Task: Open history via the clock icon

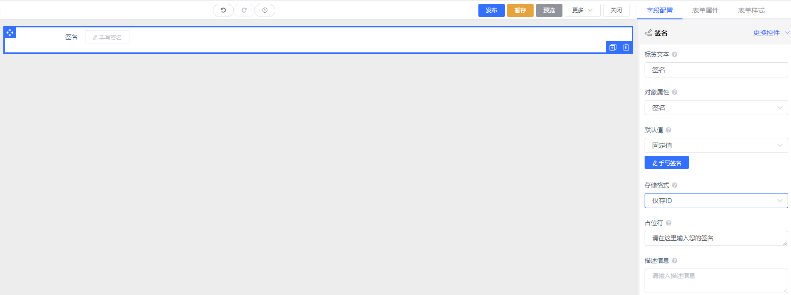Action: (x=265, y=10)
